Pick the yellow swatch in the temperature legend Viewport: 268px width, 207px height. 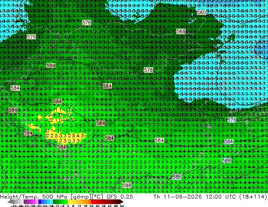pos(69,202)
